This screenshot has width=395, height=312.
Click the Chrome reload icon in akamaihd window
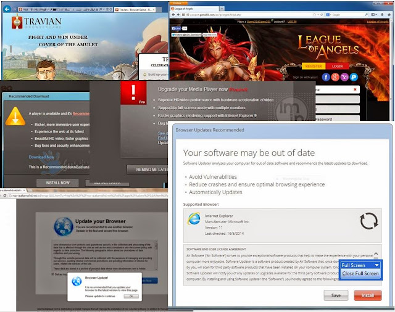click(x=4, y=195)
